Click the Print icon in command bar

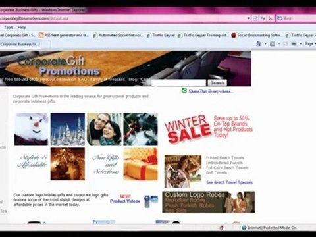[294, 44]
